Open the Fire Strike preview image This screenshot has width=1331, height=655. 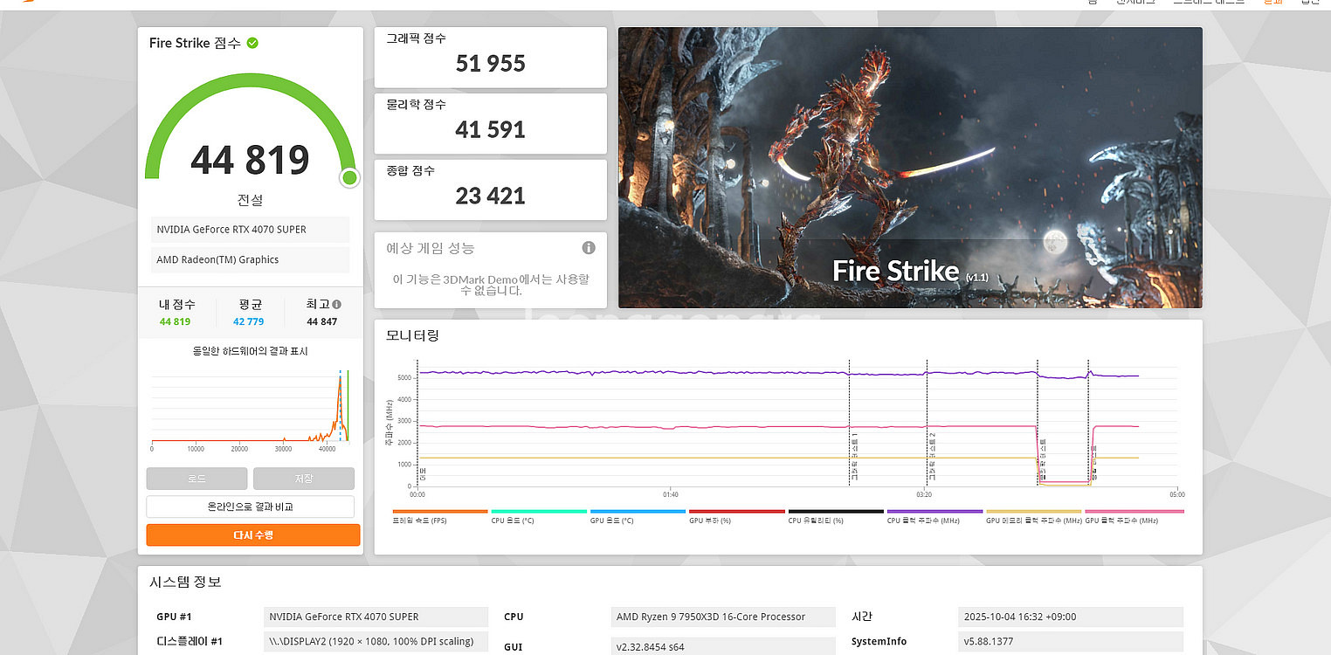910,168
